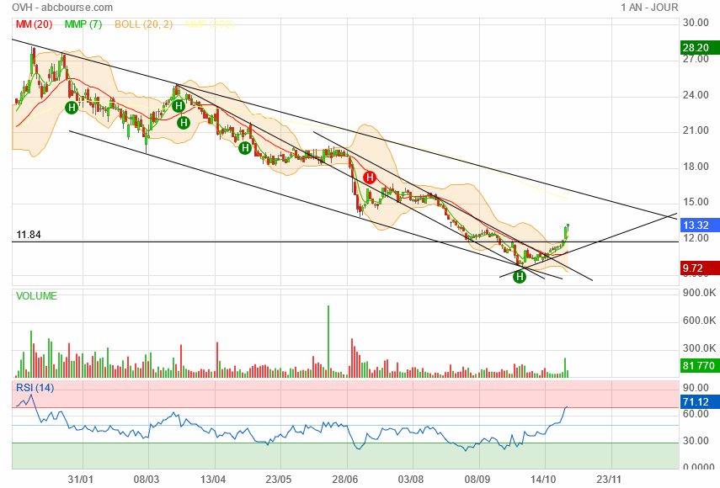This screenshot has height=488, width=720.
Task: Click the green 28.20 price tag
Action: 700,47
